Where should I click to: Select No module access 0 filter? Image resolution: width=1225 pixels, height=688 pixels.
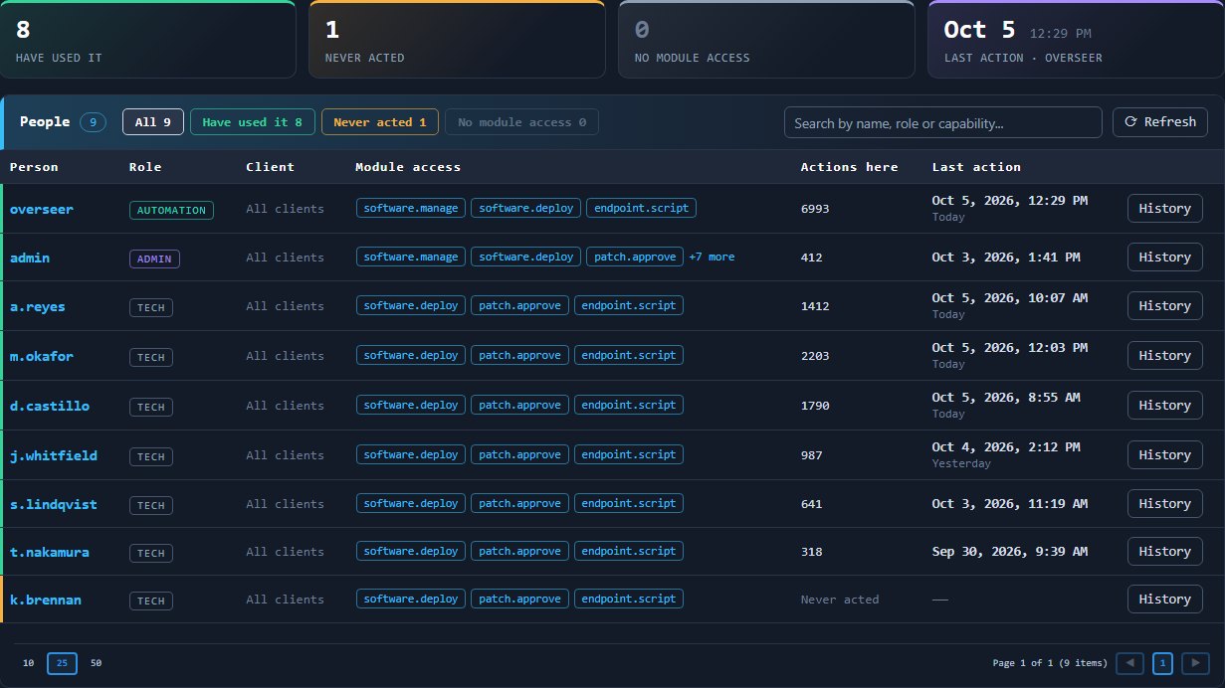pyautogui.click(x=521, y=122)
